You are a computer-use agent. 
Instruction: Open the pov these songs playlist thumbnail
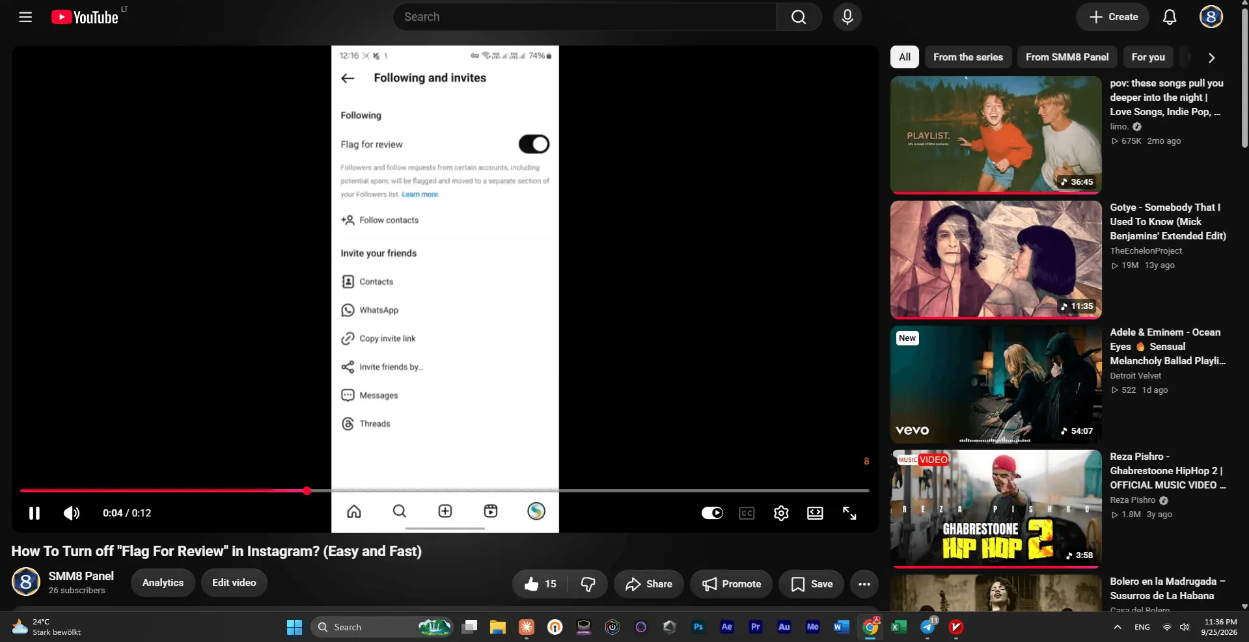tap(996, 135)
